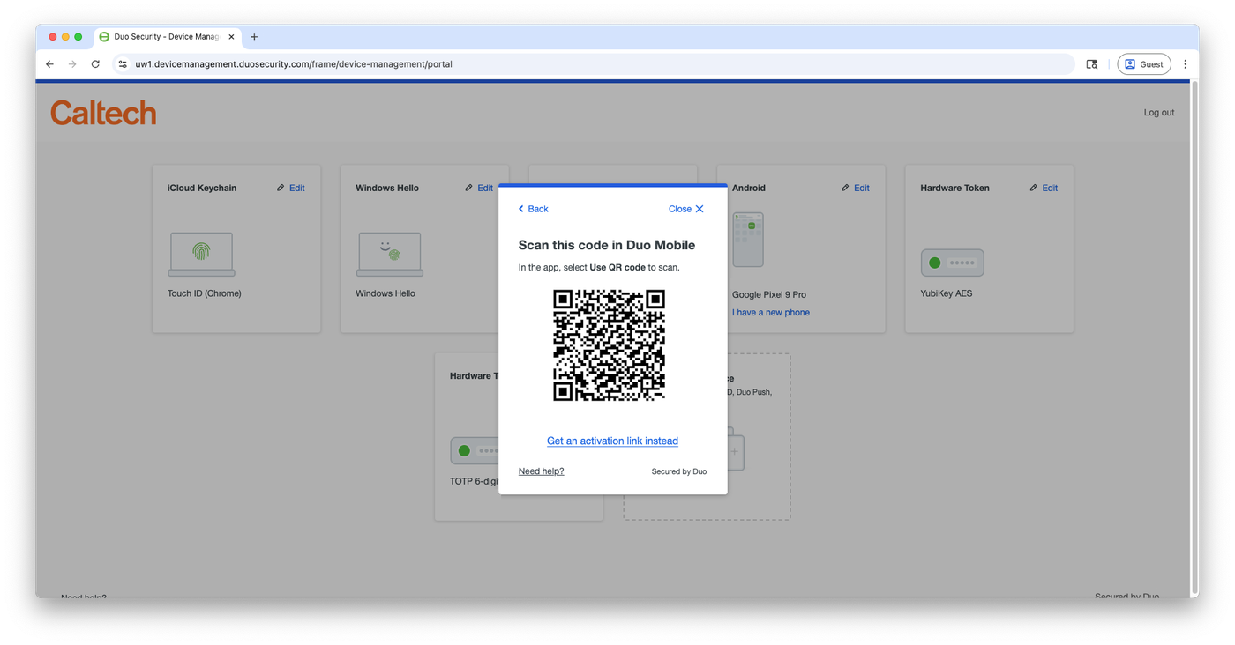Screen dimensions: 1235x645
Task: Open Need help? link in dialog
Action: pyautogui.click(x=541, y=471)
